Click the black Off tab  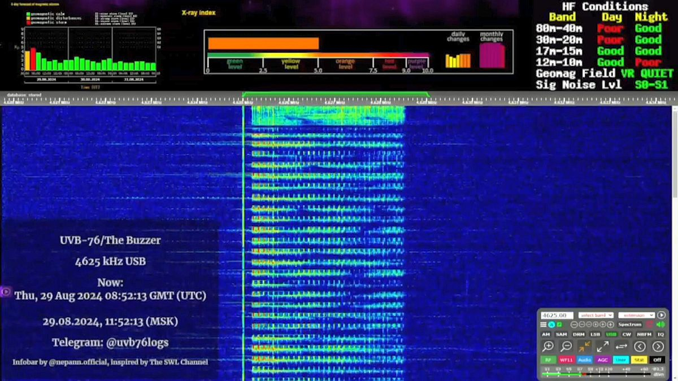657,360
